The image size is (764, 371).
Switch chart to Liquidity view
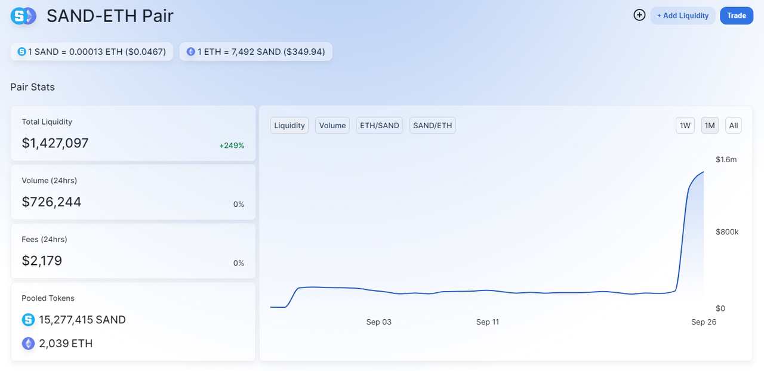coord(289,125)
